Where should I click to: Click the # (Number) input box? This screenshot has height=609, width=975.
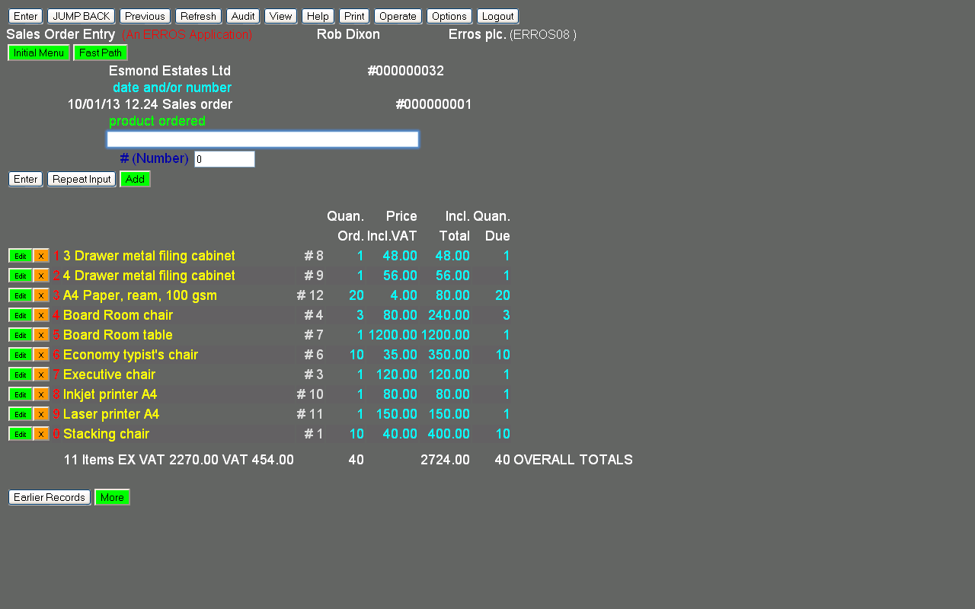coord(224,159)
